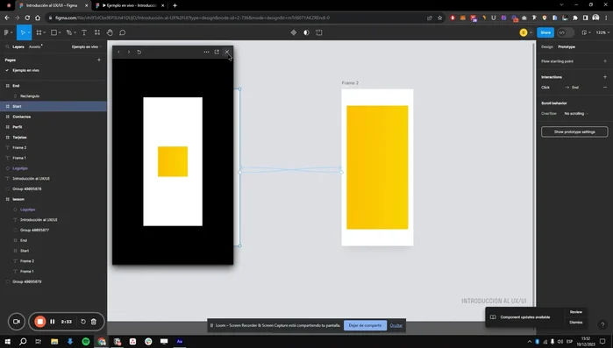The image size is (613, 348).
Task: Open the Overflow No scrolling dropdown
Action: pyautogui.click(x=576, y=114)
